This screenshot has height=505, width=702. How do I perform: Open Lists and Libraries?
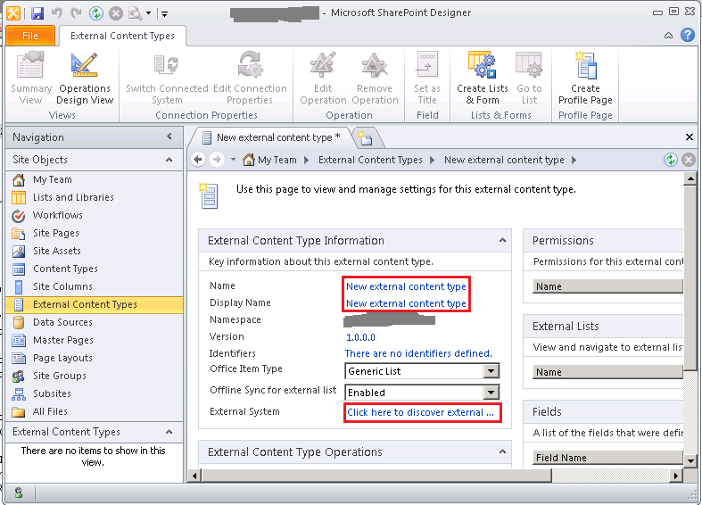tap(73, 197)
